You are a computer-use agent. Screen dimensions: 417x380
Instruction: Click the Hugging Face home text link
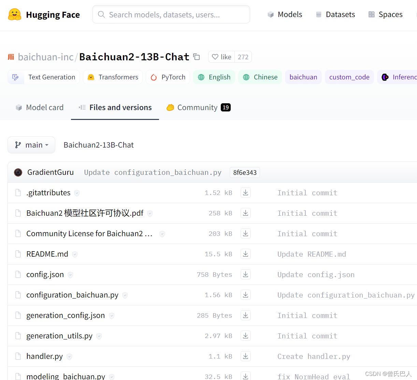coord(53,15)
